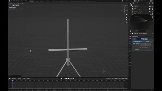162x91 pixels.
Task: Select the tweak select tool icon
Action: (x=10, y=5)
